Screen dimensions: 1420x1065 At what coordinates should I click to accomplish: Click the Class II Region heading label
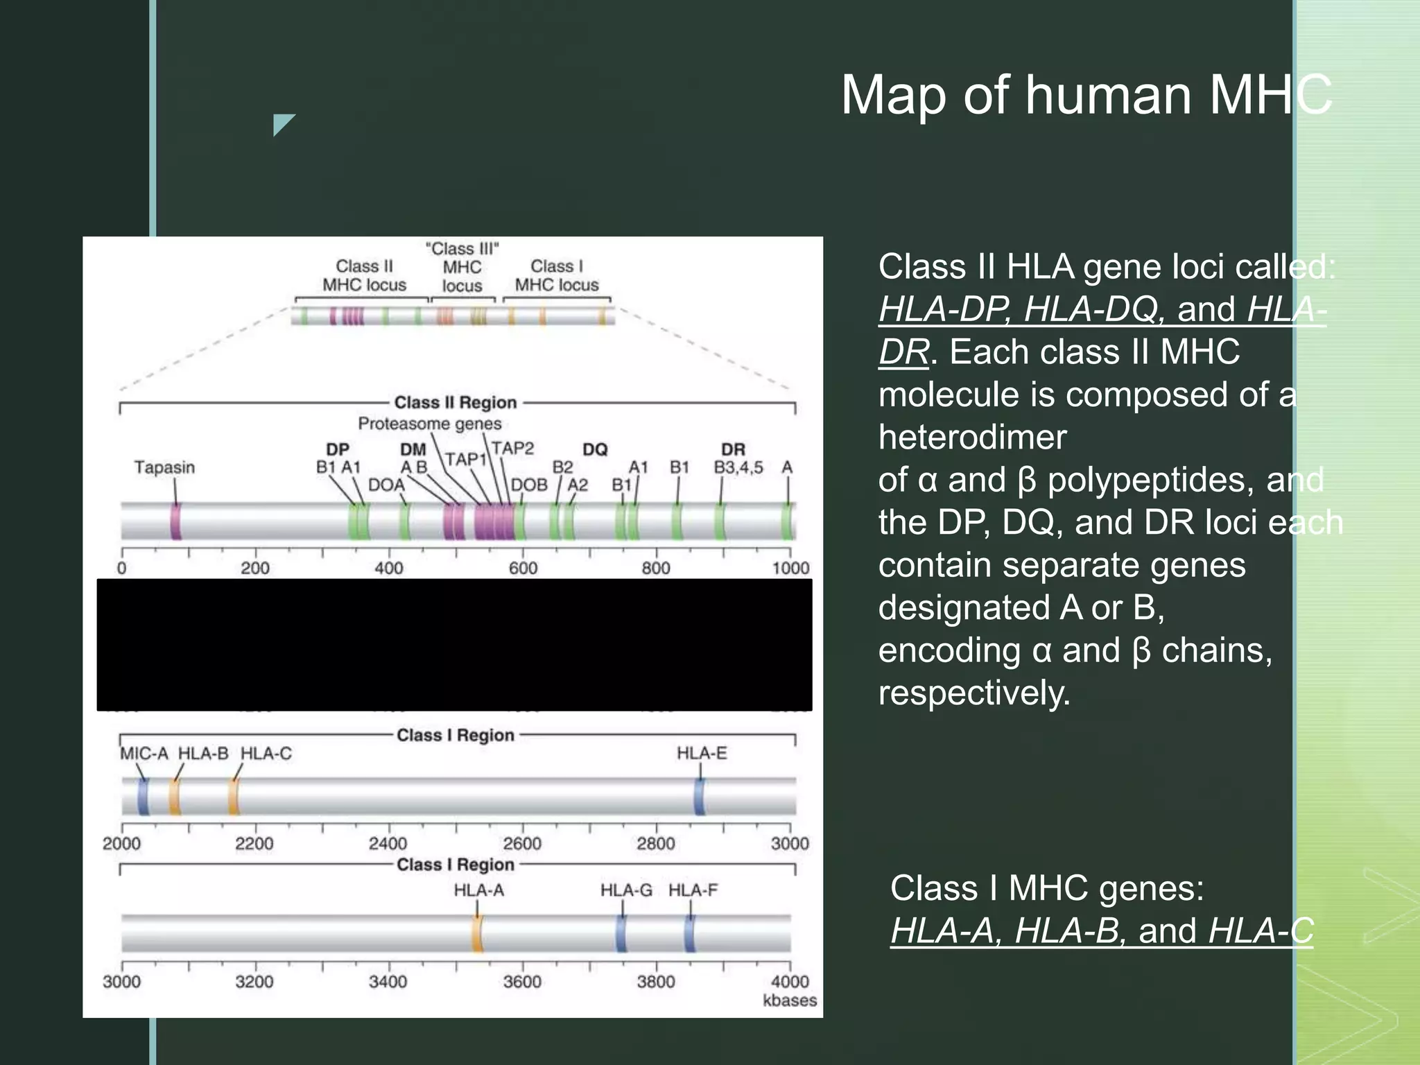coord(456,402)
